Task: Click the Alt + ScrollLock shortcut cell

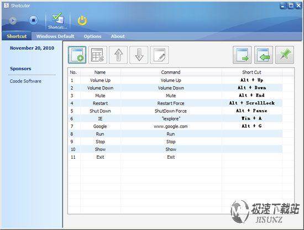Action: pos(251,103)
